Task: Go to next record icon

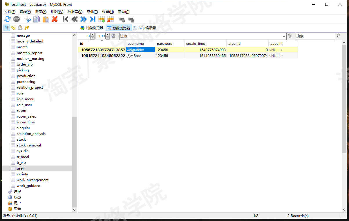Action: tap(84, 19)
